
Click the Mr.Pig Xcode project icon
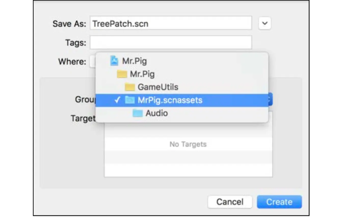(x=114, y=61)
